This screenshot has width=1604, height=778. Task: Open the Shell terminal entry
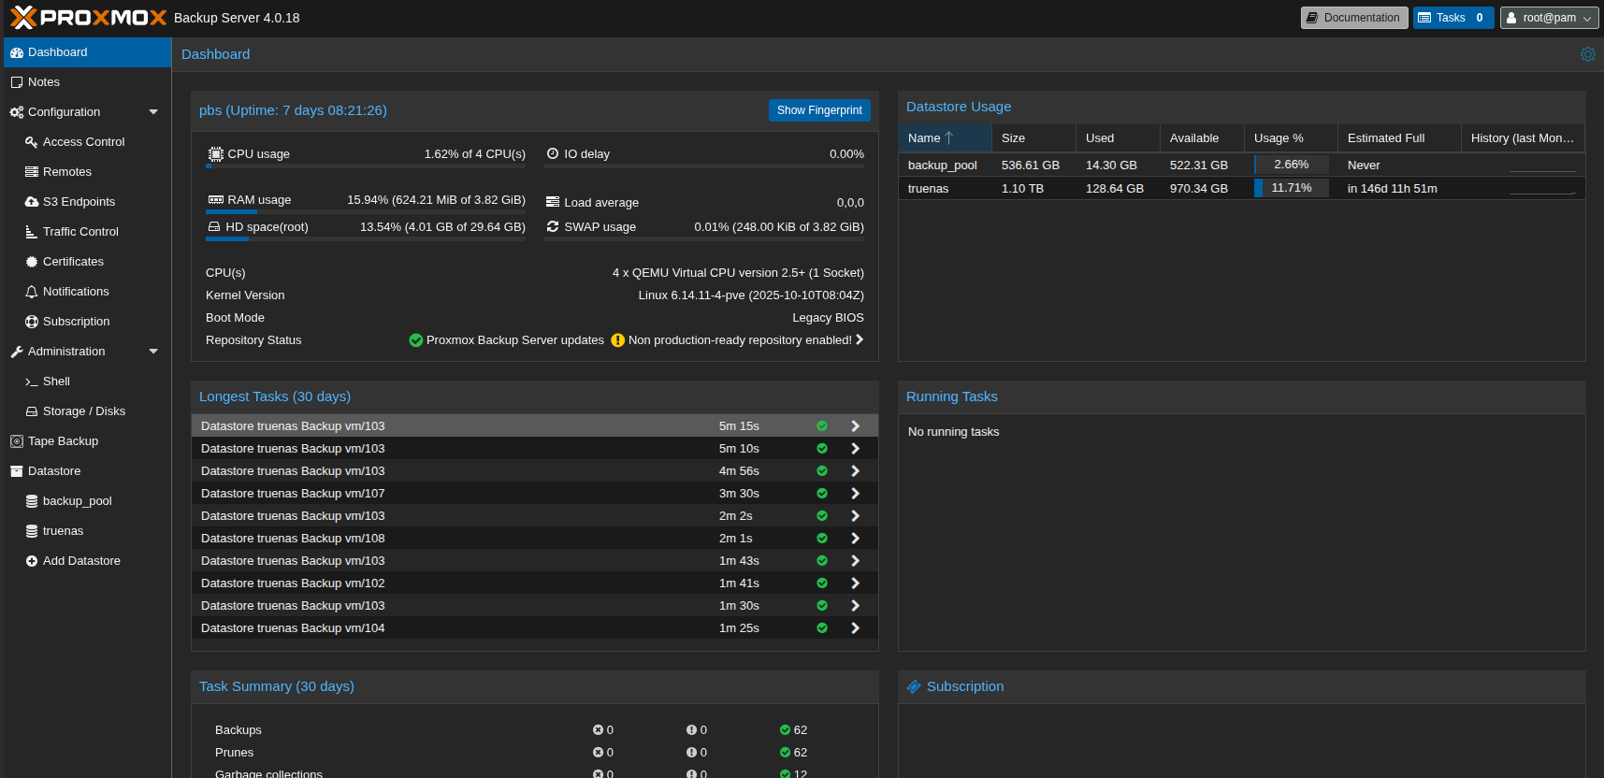(x=56, y=382)
